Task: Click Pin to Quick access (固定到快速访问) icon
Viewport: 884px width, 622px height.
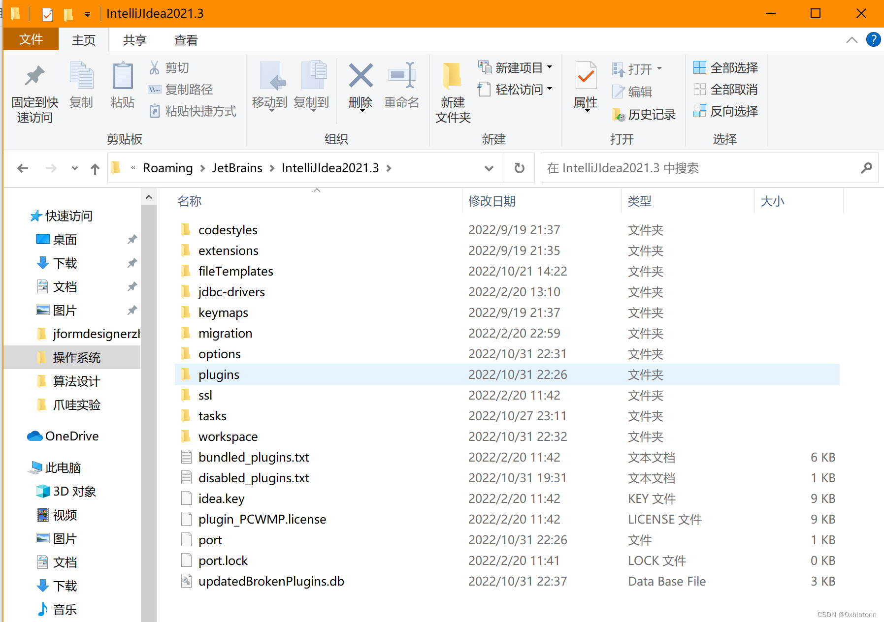Action: pyautogui.click(x=34, y=76)
